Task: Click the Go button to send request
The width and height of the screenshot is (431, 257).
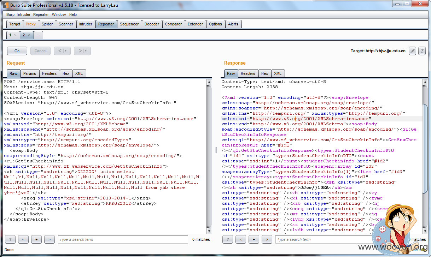Action: 17,51
